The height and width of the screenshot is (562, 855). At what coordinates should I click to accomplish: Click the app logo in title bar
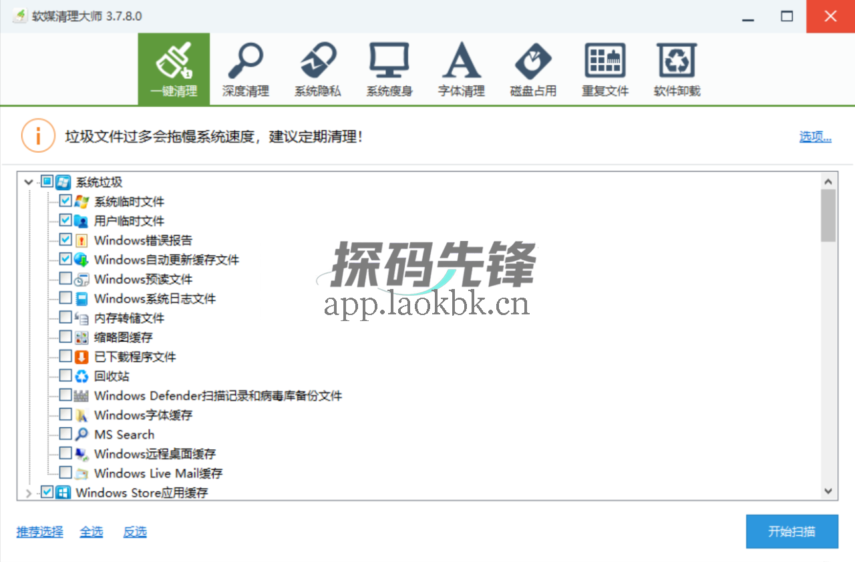click(20, 16)
